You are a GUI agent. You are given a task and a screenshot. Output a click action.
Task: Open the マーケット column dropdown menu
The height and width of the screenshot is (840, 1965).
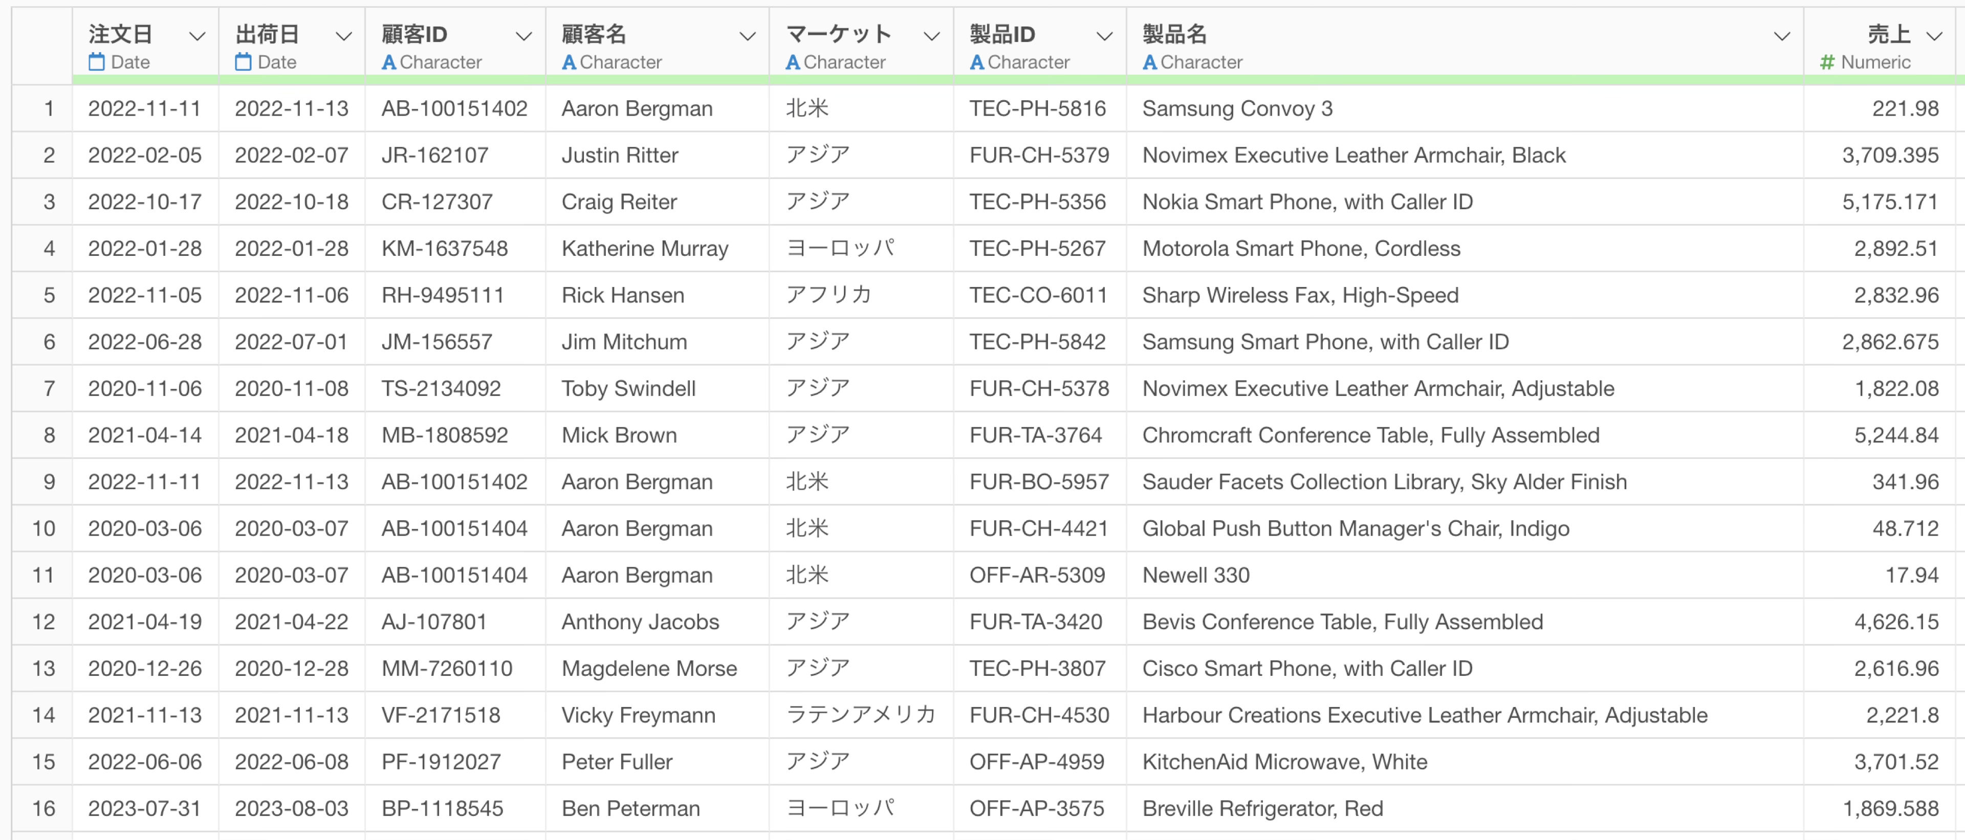coord(931,36)
